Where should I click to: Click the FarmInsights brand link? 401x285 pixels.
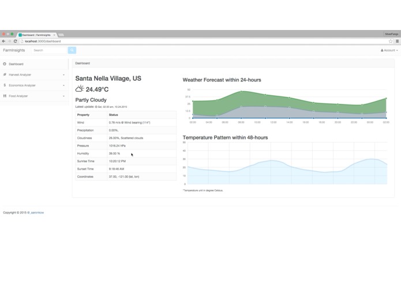pos(14,50)
